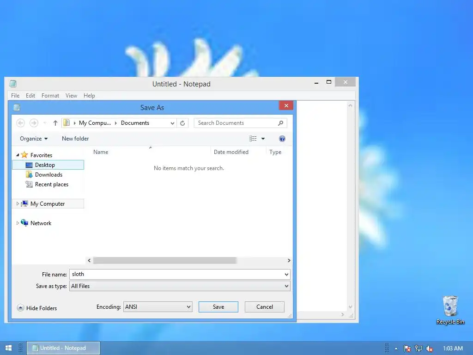Refresh the Documents folder view
Viewport: 473px width, 355px height.
[x=182, y=123]
